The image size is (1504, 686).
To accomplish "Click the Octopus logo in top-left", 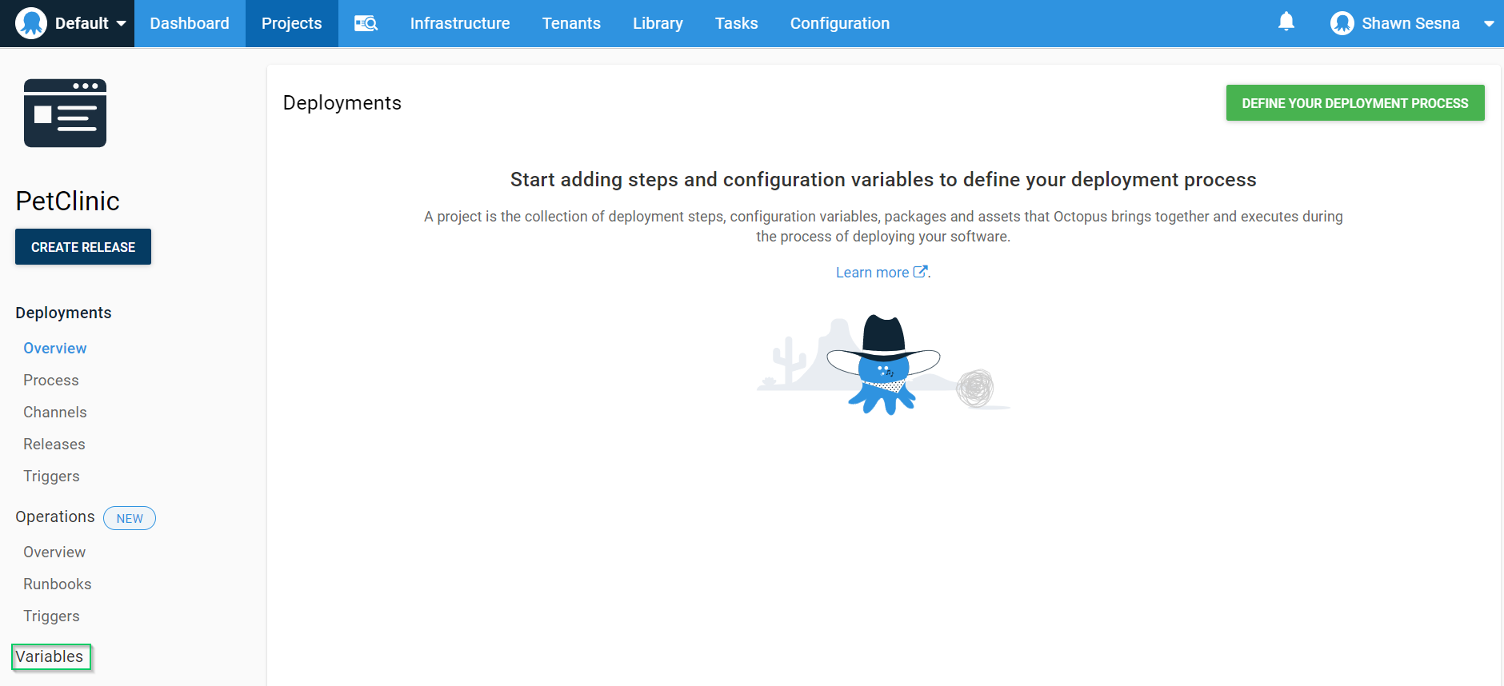I will click(31, 23).
